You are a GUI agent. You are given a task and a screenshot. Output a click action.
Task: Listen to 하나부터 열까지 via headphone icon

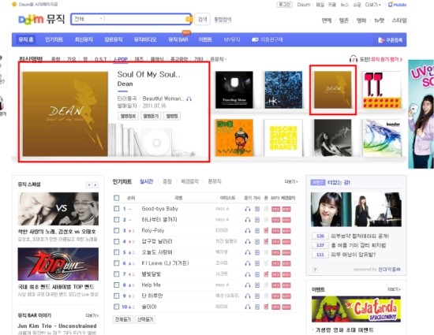click(248, 220)
